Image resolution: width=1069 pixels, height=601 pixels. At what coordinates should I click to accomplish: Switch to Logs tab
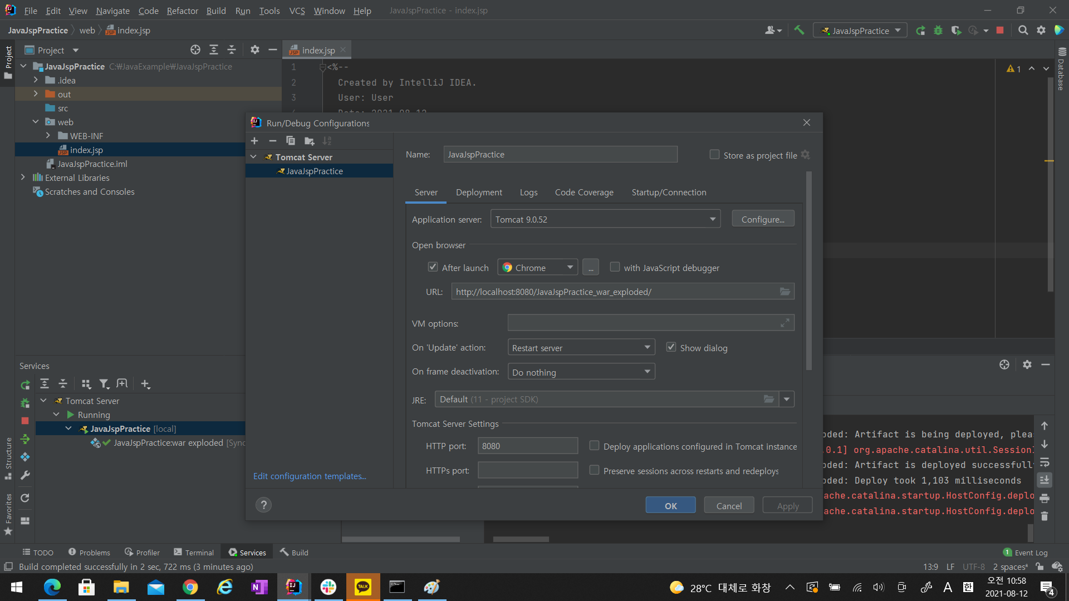point(528,192)
